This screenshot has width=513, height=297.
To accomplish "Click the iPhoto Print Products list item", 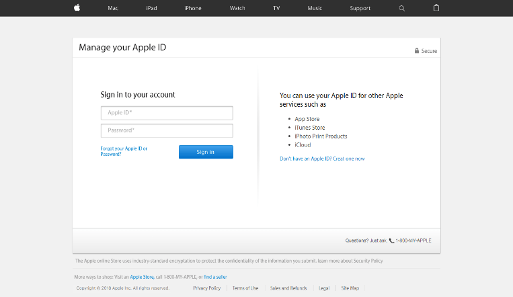I will (x=321, y=136).
